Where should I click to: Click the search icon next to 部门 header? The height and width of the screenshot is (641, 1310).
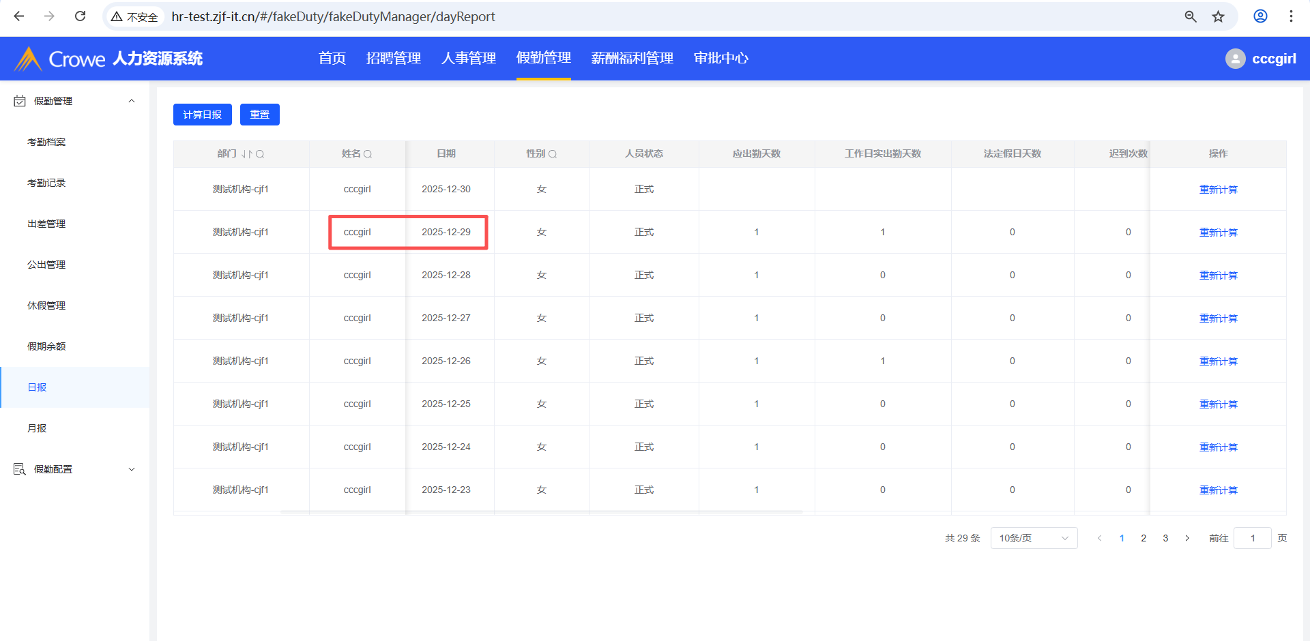pyautogui.click(x=260, y=154)
